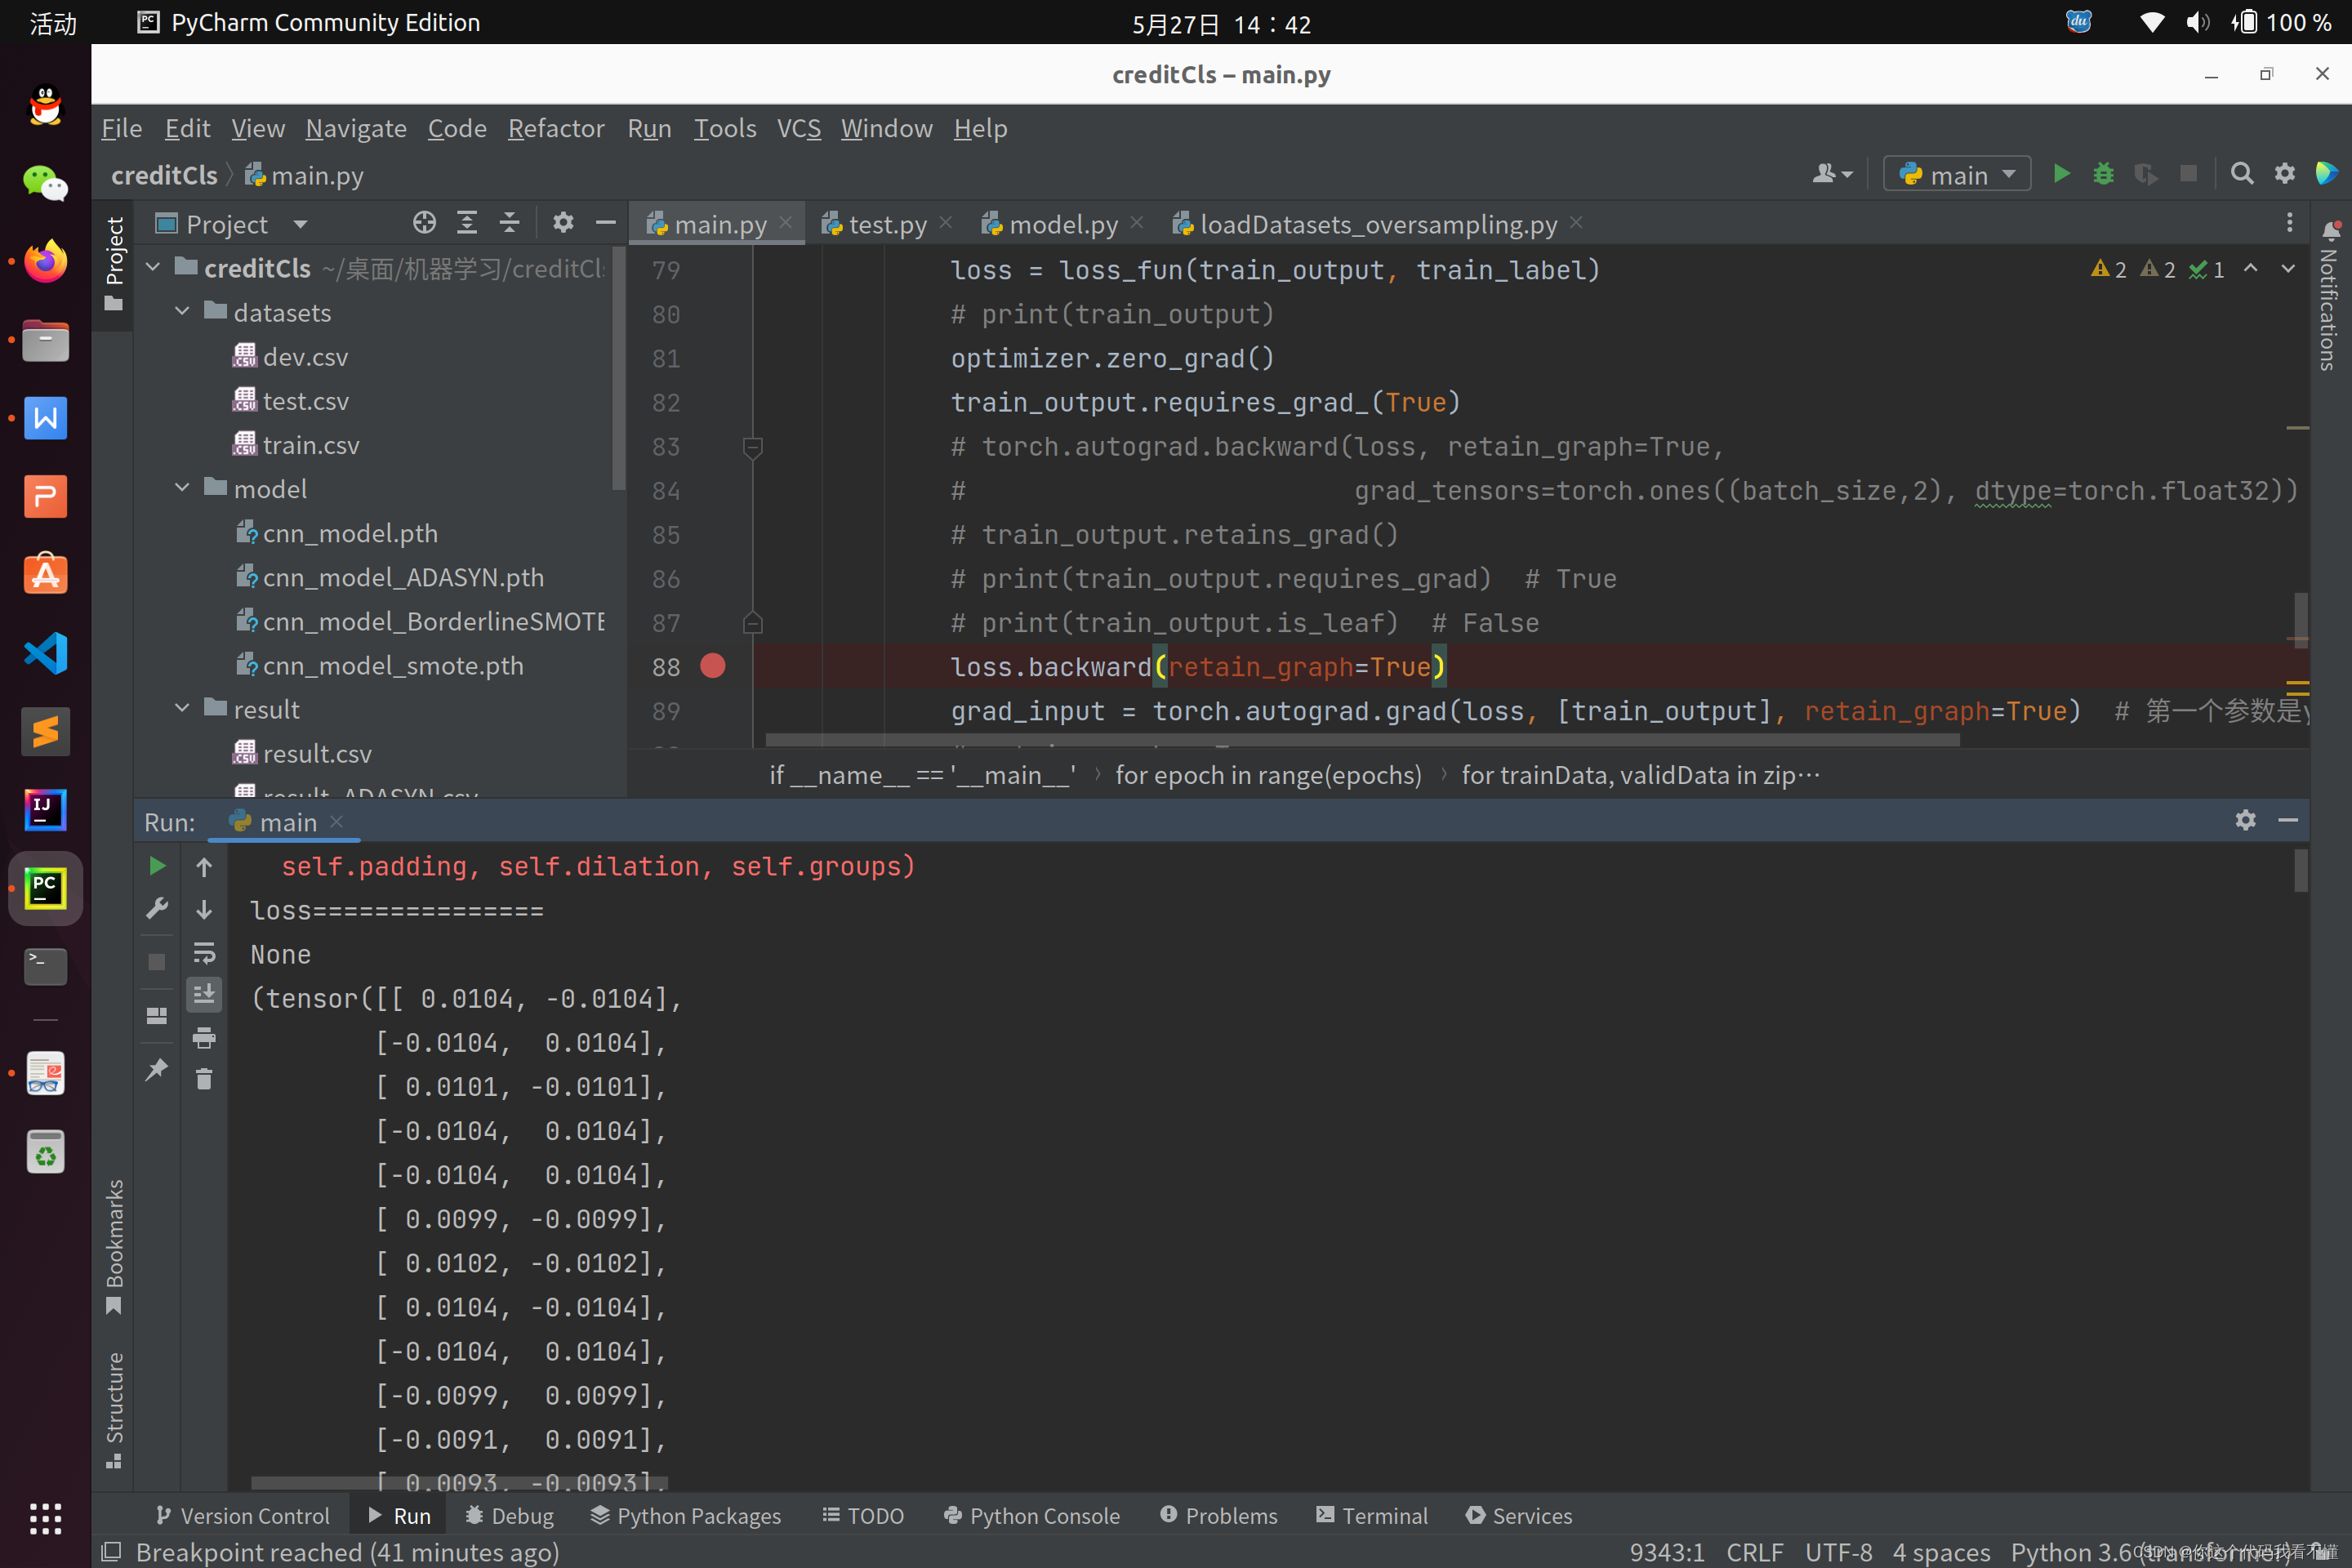This screenshot has width=2352, height=1568.
Task: Open the Services tool window
Action: (x=1518, y=1515)
